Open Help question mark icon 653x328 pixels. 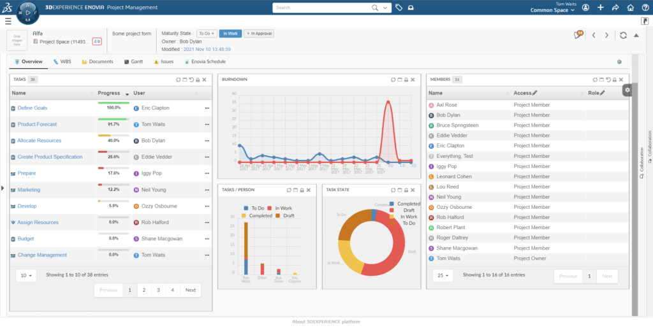645,8
